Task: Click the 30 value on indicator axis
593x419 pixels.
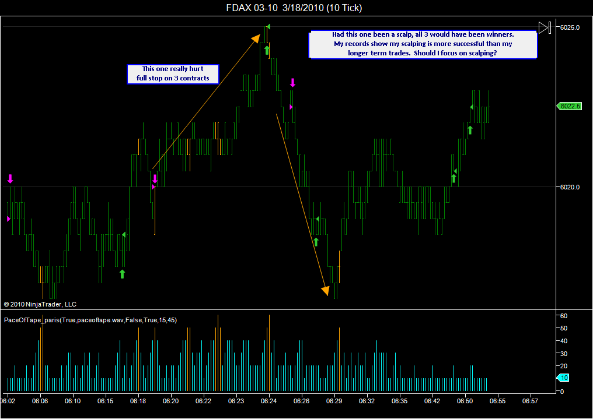Action: (x=563, y=354)
